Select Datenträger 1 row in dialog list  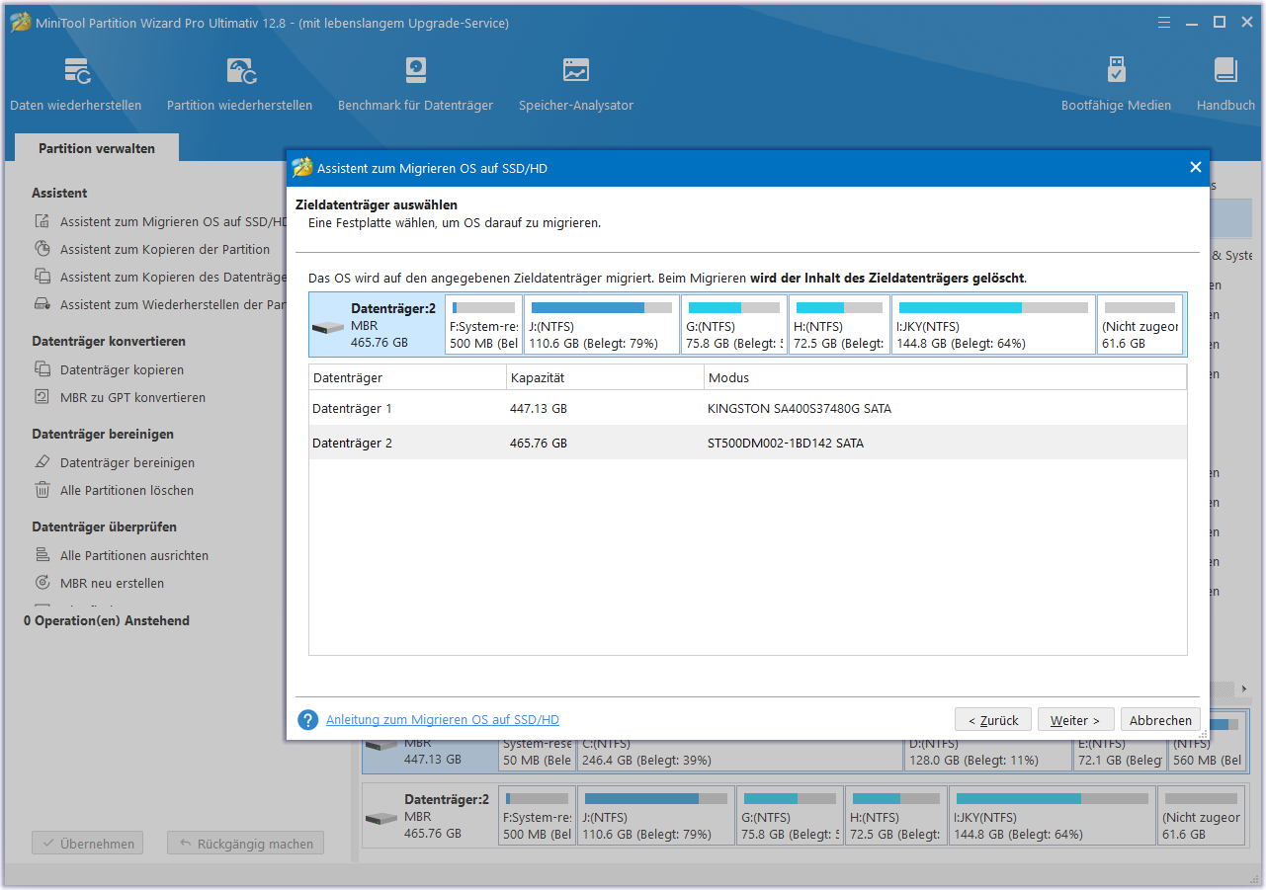click(747, 408)
